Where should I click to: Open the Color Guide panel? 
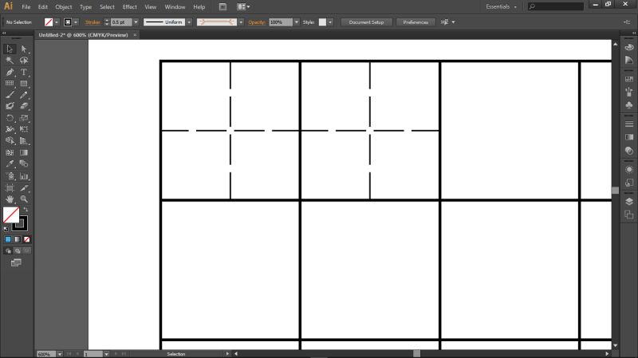629,61
